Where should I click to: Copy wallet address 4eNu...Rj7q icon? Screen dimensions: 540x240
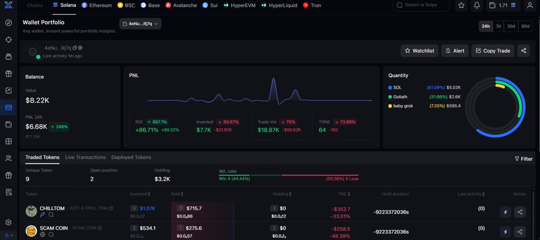tap(75, 48)
